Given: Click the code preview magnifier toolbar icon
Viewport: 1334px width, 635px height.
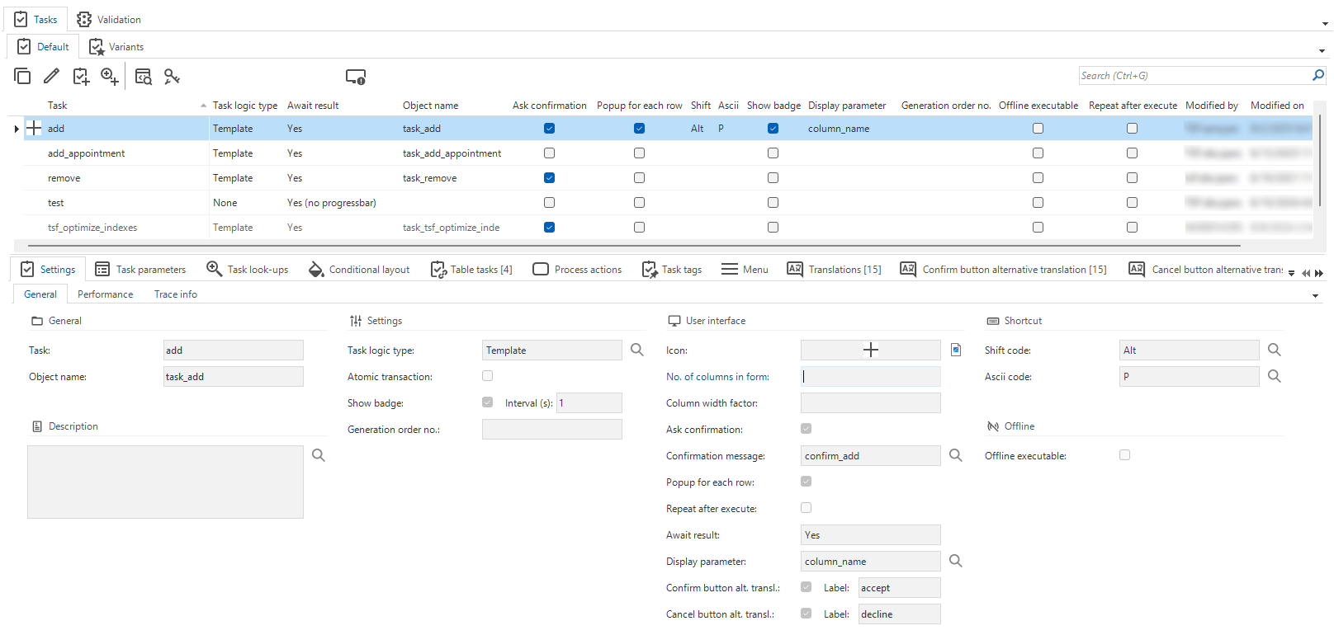Looking at the screenshot, I should tap(144, 77).
